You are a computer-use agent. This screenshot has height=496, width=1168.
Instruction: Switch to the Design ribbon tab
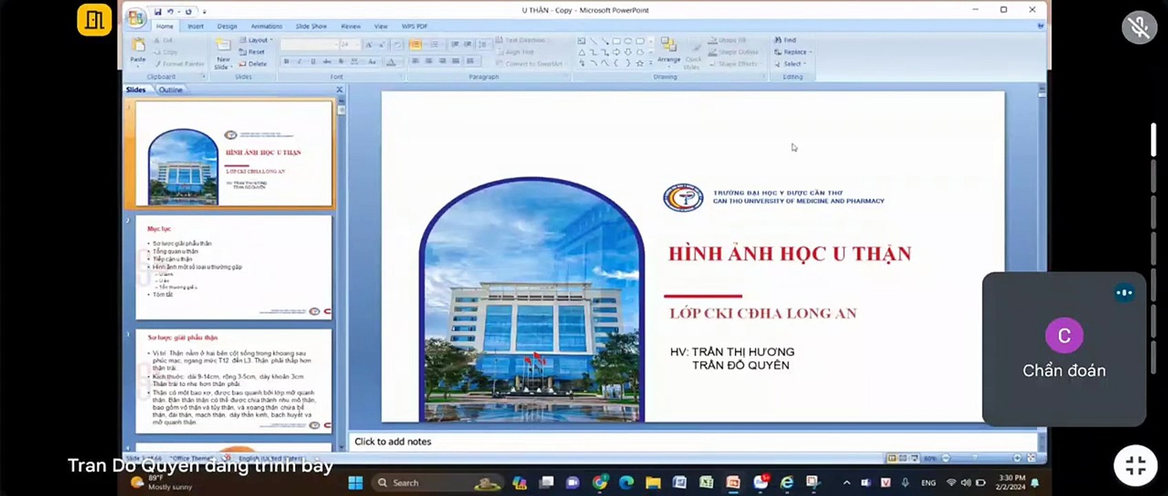point(227,26)
